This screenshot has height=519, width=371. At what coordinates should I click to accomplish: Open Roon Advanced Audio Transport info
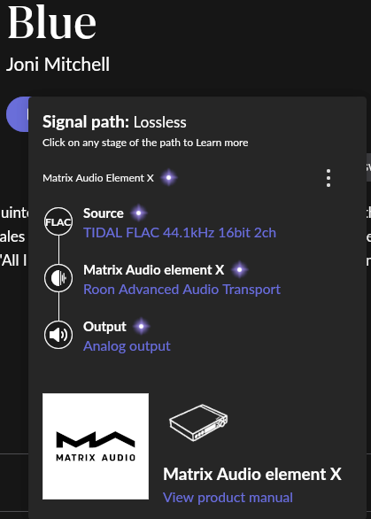tap(182, 290)
